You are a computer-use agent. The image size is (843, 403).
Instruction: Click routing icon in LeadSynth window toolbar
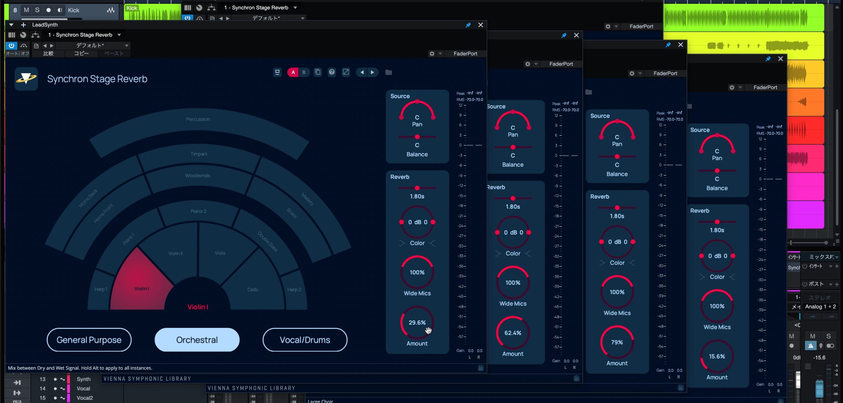(35, 35)
